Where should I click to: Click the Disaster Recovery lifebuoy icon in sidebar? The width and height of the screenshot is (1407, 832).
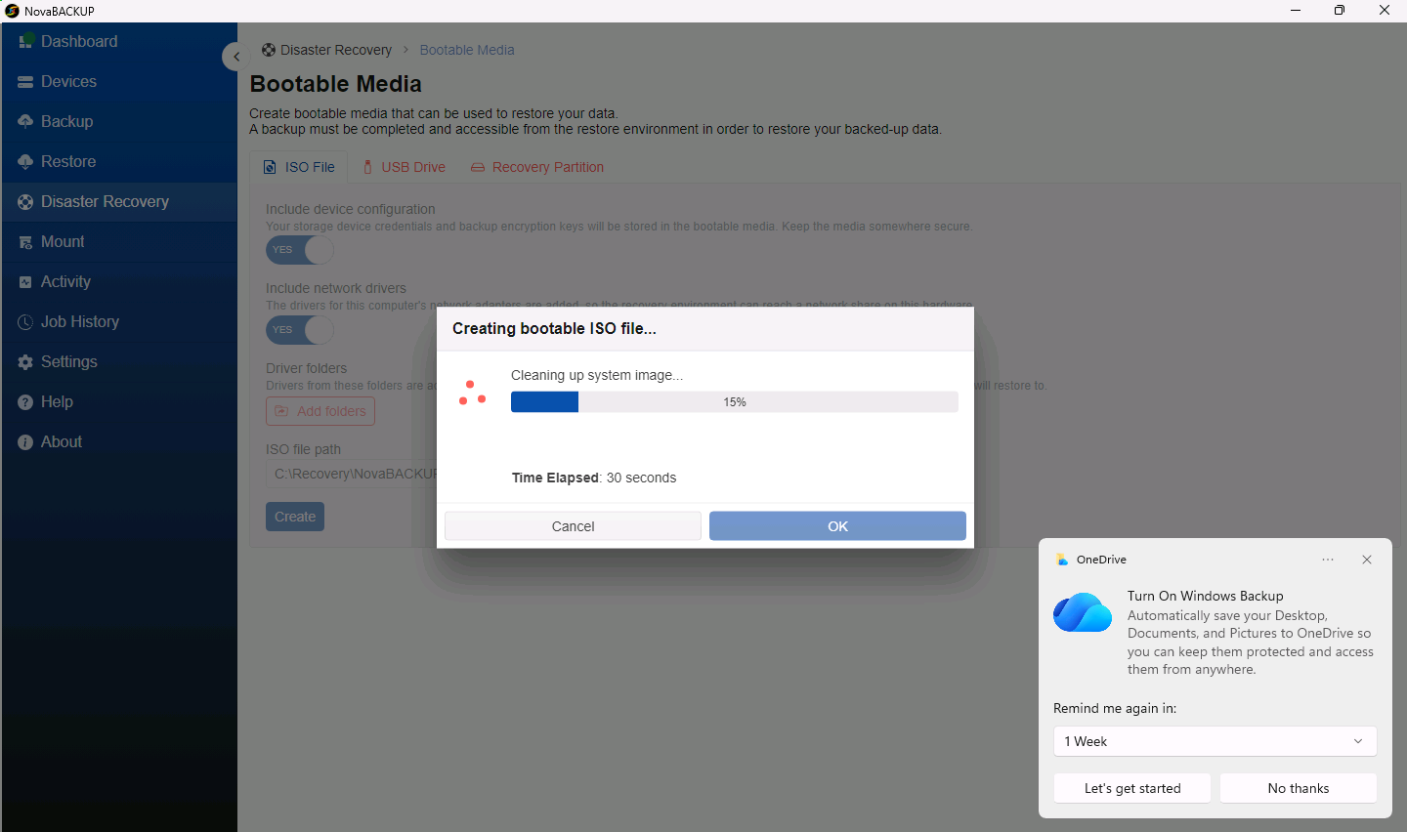(x=25, y=202)
